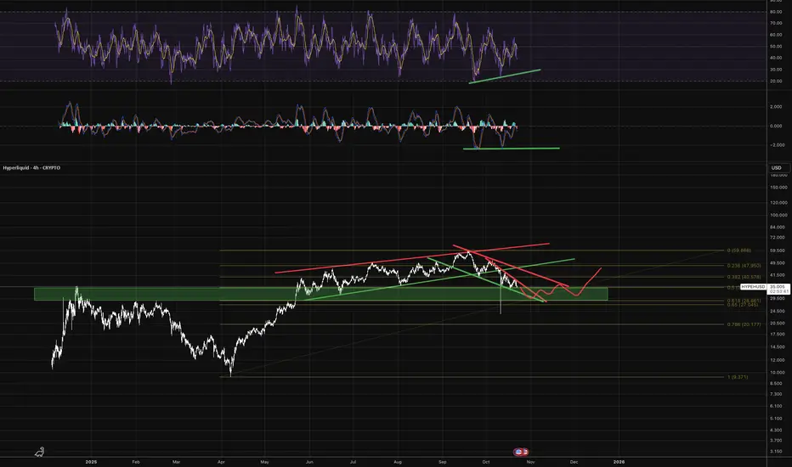Click the Hyperliquid 4h CRYPTO chart title

31,167
